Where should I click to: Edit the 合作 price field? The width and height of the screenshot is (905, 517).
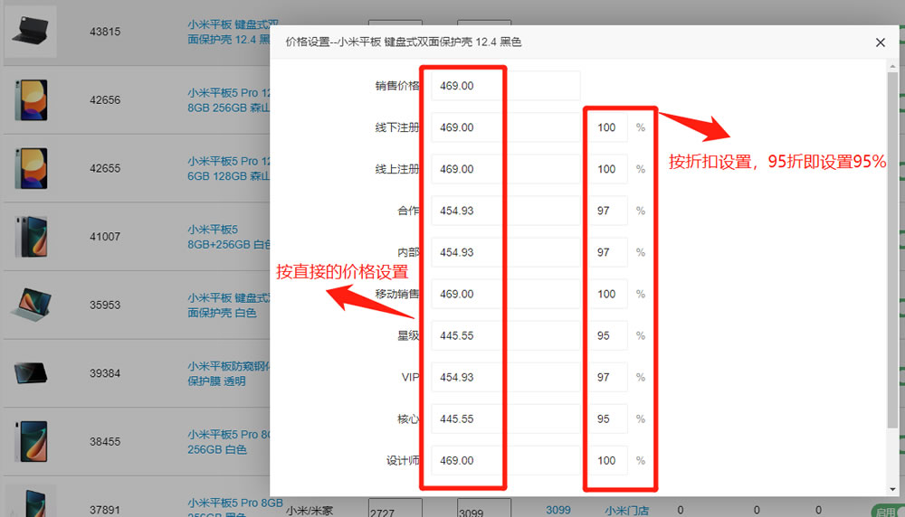pyautogui.click(x=506, y=211)
